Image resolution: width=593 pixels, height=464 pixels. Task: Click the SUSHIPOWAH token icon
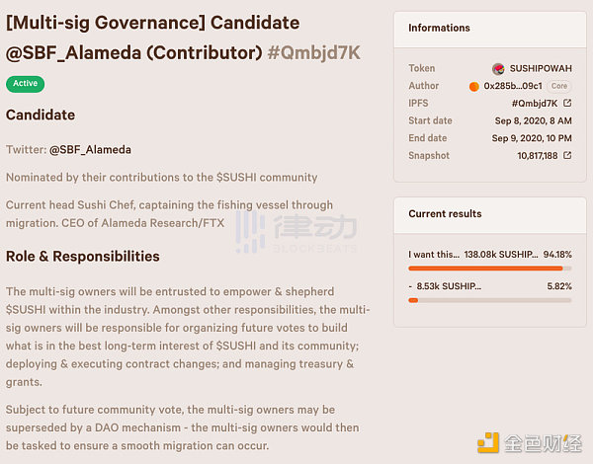pos(498,69)
